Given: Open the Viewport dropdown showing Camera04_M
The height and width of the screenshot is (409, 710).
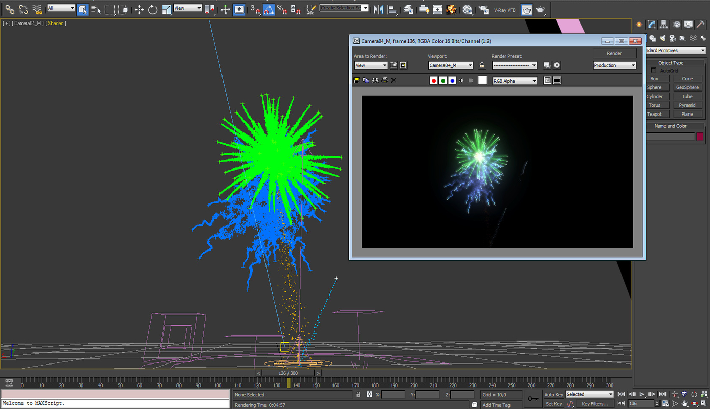Looking at the screenshot, I should tap(450, 65).
